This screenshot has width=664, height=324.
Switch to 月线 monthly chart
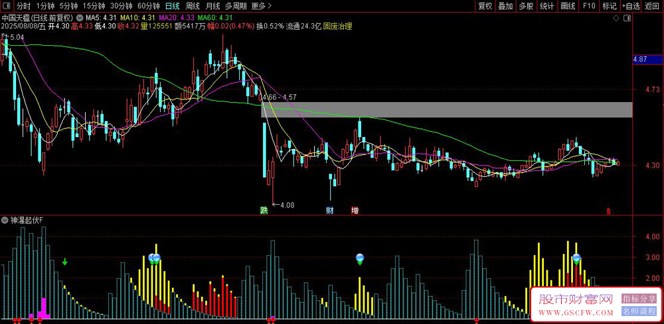click(x=212, y=6)
